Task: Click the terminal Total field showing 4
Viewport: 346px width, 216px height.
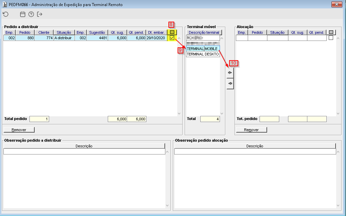Action: [210, 119]
